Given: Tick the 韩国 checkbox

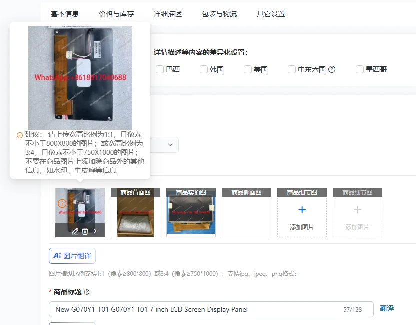Looking at the screenshot, I should [x=204, y=70].
